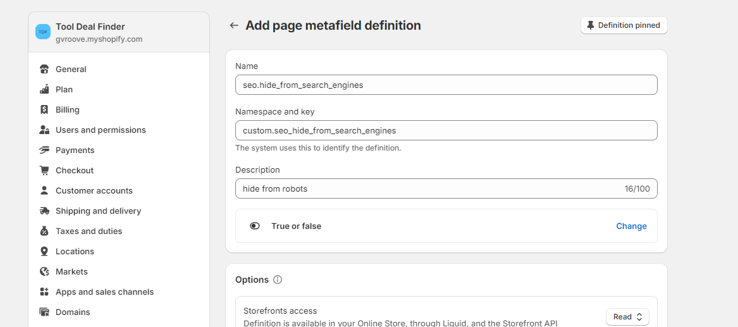Click the Markets globe icon
Viewport: 738px width, 327px height.
pos(44,271)
